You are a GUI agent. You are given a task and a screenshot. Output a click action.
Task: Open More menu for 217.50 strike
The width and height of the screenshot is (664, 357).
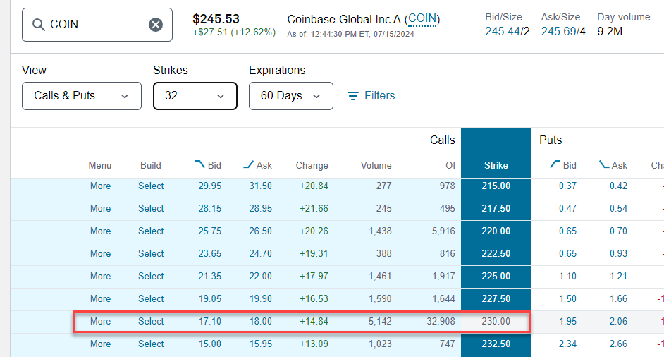(100, 209)
